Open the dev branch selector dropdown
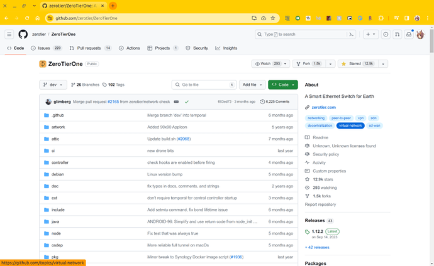 pyautogui.click(x=53, y=85)
